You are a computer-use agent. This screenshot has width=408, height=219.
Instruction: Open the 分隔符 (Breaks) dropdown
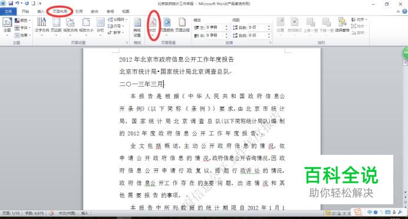[117, 19]
